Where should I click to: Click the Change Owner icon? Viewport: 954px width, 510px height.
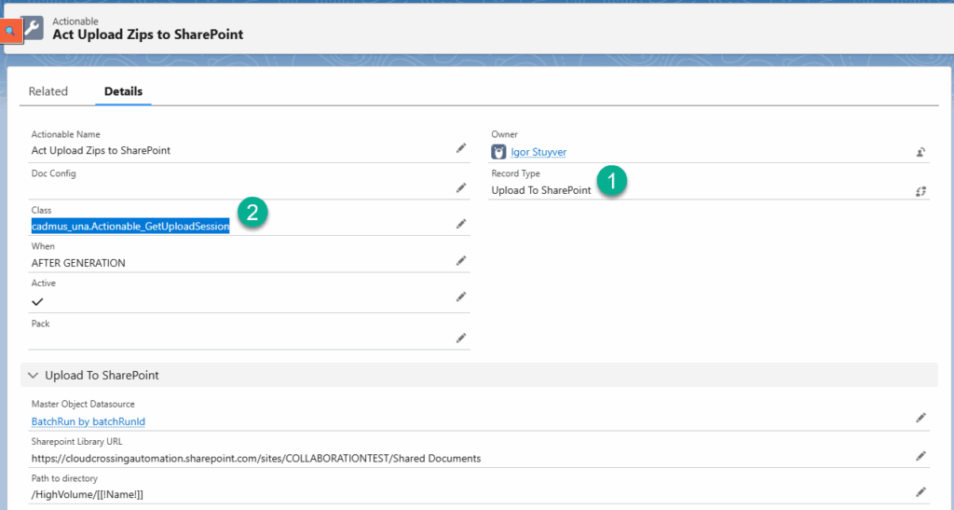[920, 152]
